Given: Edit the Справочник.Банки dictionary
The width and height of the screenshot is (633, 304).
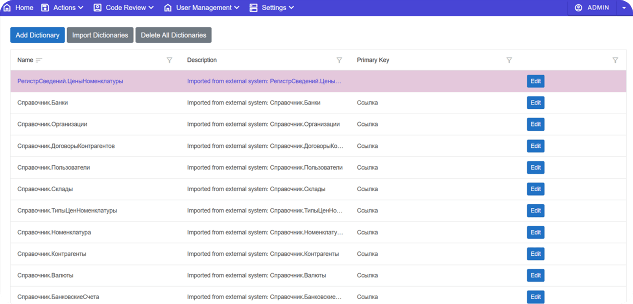Looking at the screenshot, I should pyautogui.click(x=535, y=103).
